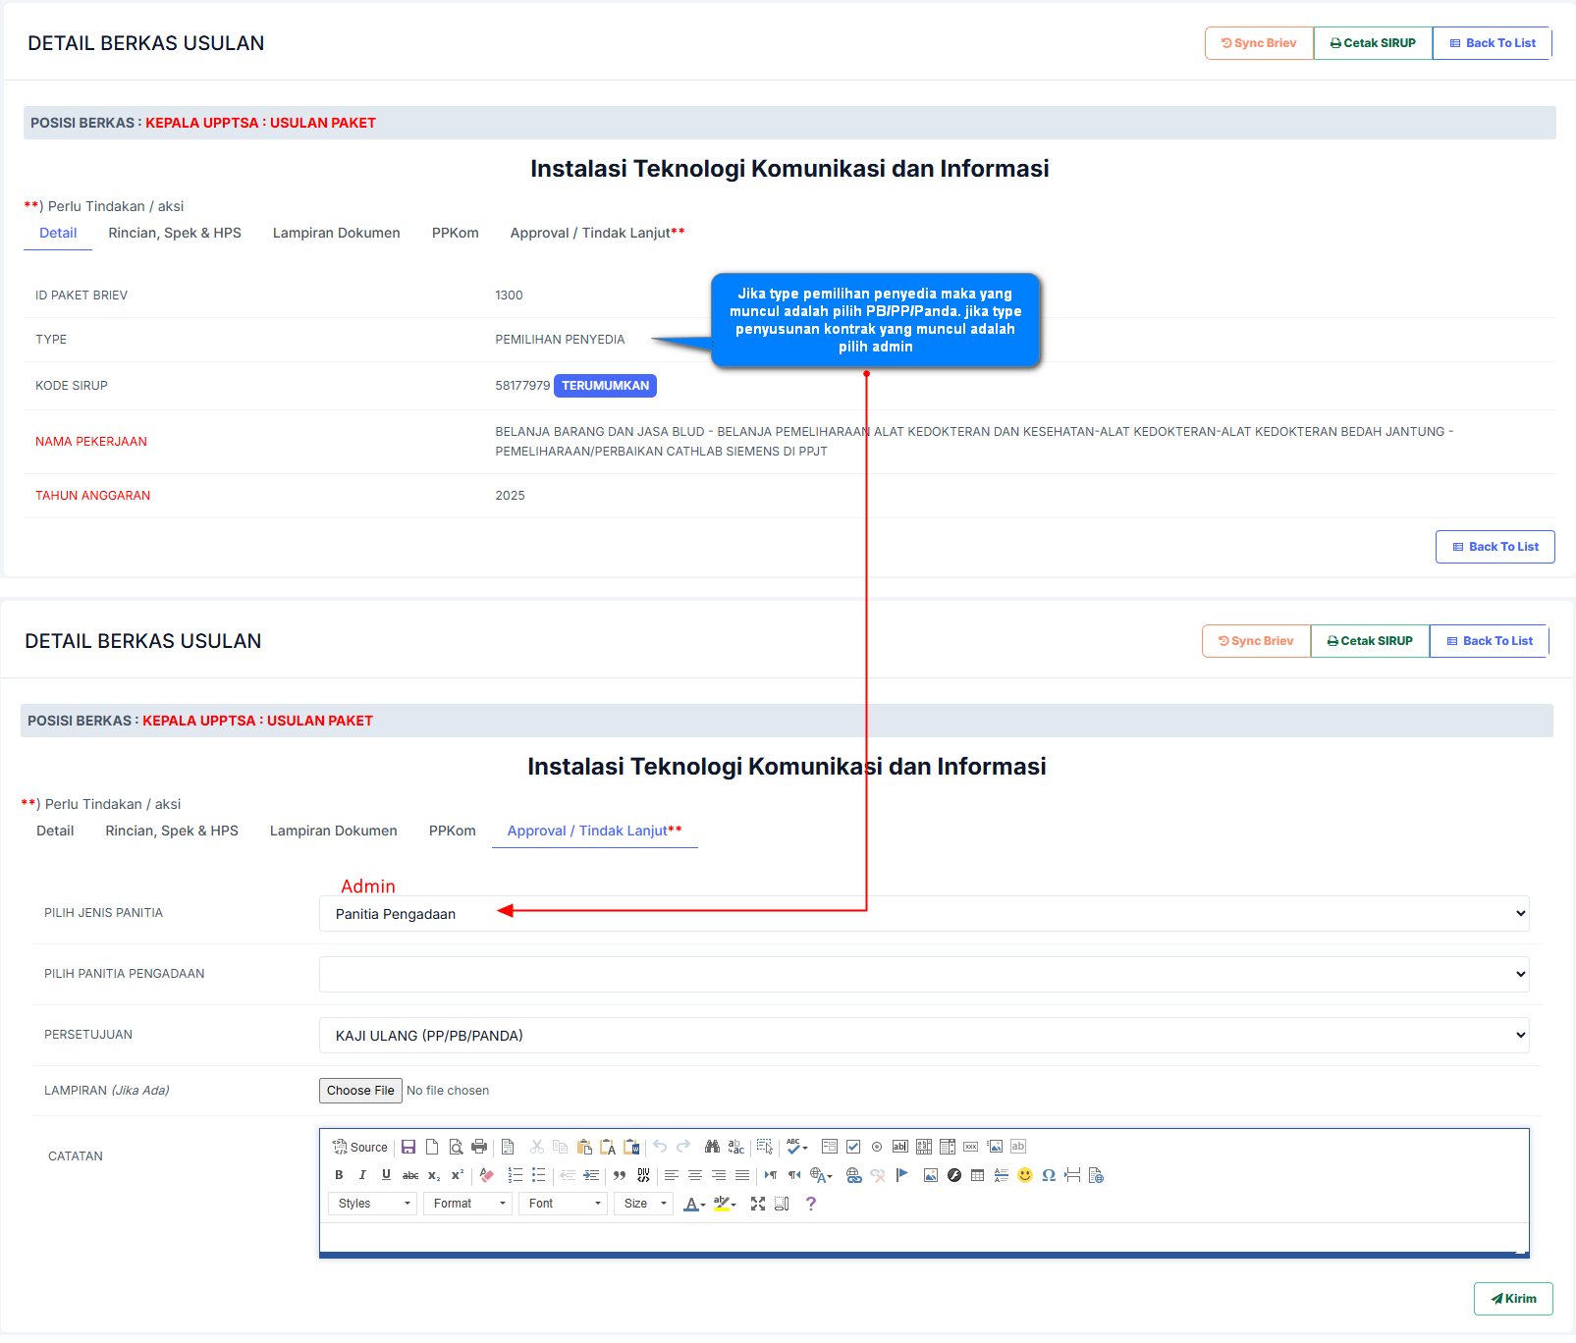Click the Bold icon in the editor
The width and height of the screenshot is (1576, 1343).
coord(339,1175)
